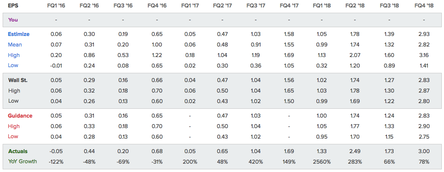The height and width of the screenshot is (172, 444).
Task: Select the FQ3 '18 column header
Action: 389,6
